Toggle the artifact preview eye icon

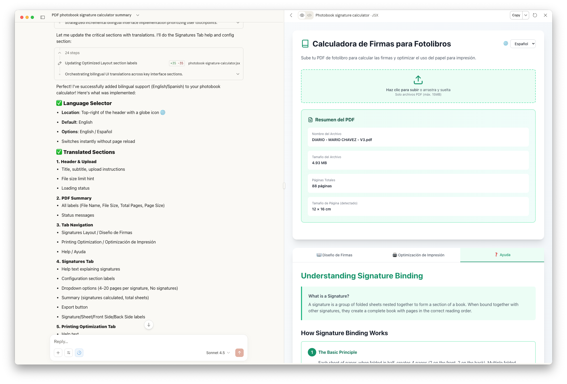(x=302, y=15)
